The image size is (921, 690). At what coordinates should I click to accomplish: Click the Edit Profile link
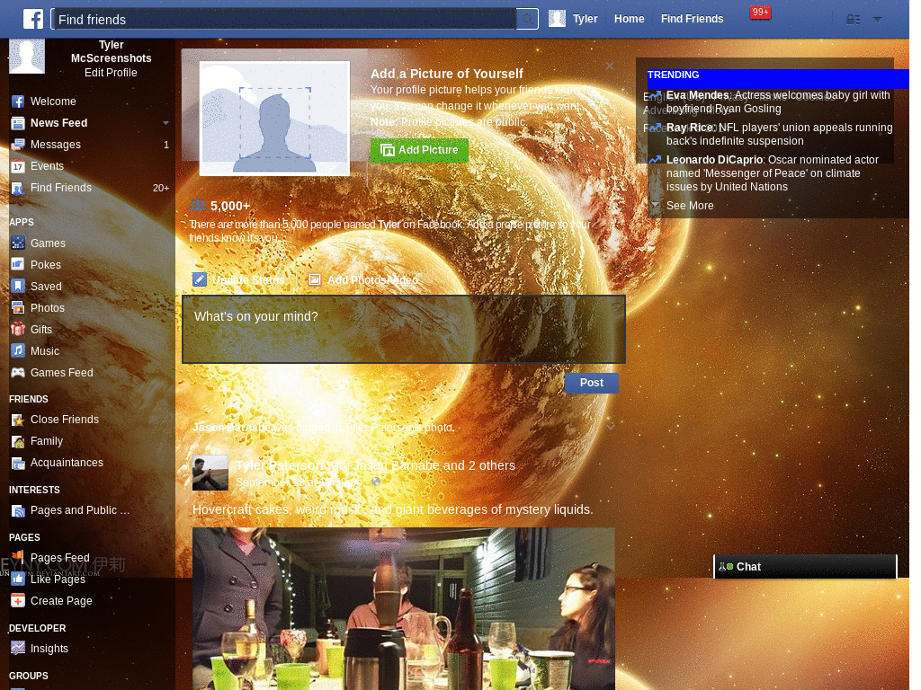[111, 73]
